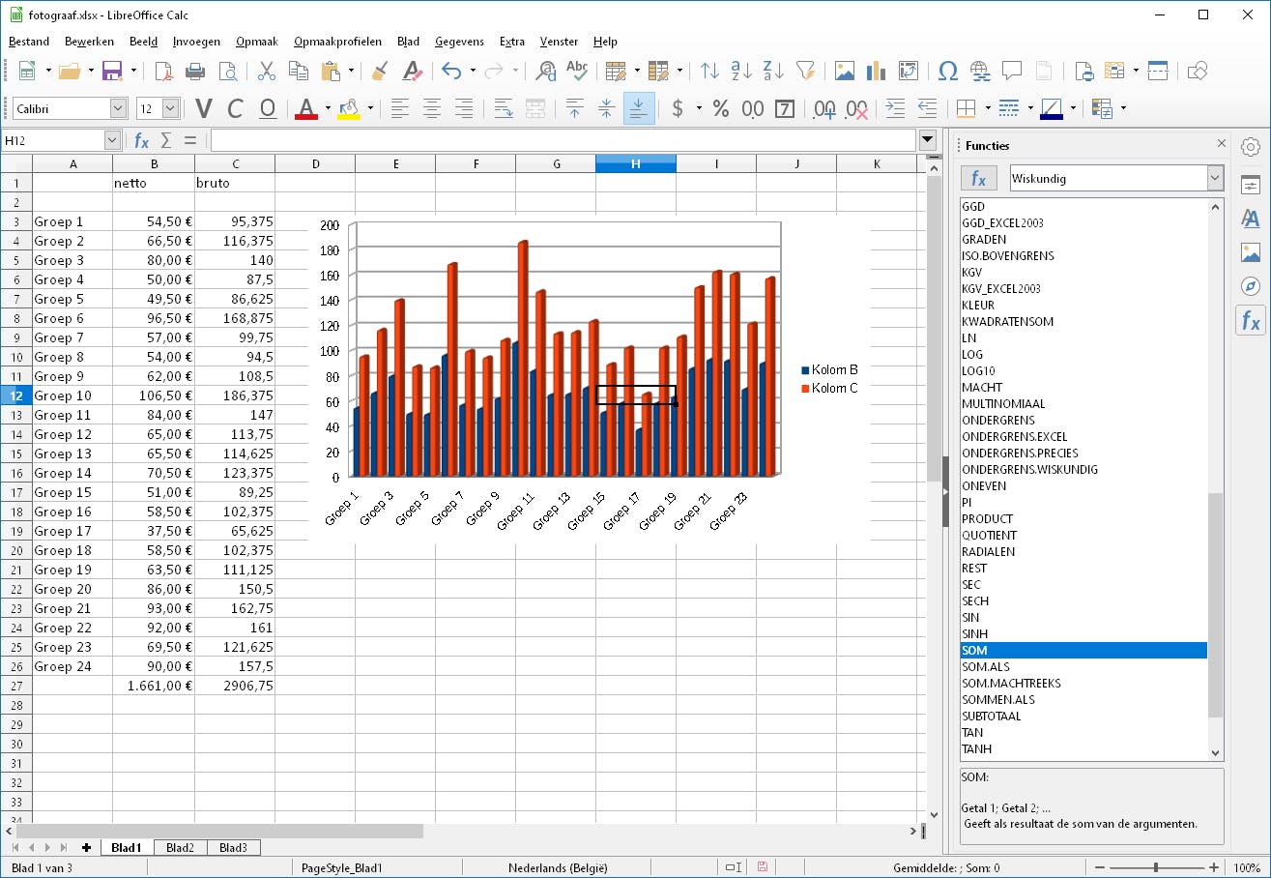Click the Save document icon
The height and width of the screenshot is (878, 1271).
[111, 71]
